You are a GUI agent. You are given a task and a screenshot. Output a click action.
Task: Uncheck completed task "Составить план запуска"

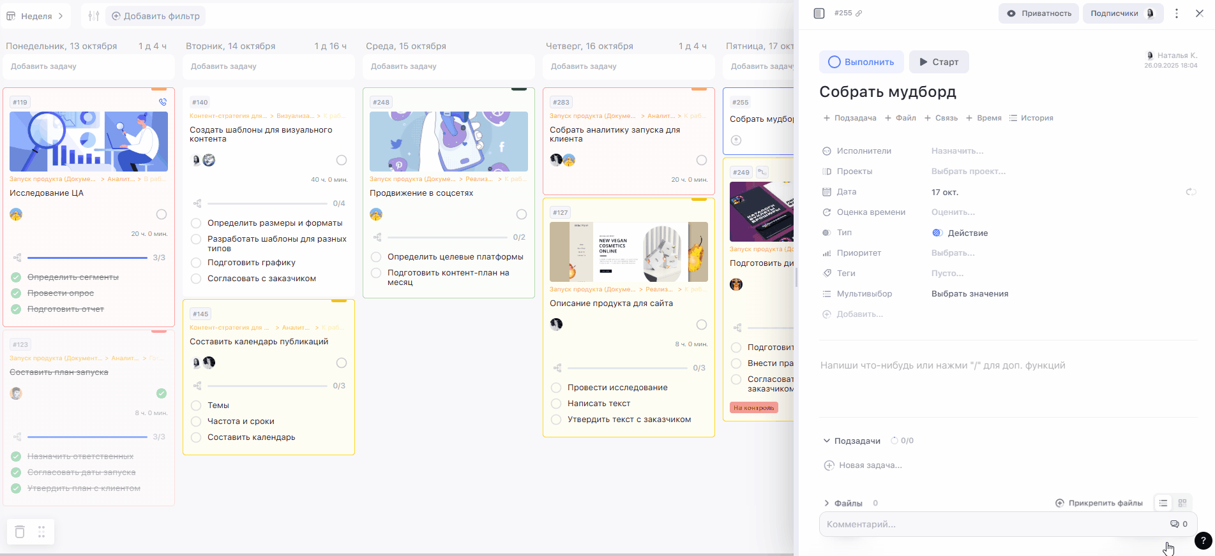pos(162,393)
